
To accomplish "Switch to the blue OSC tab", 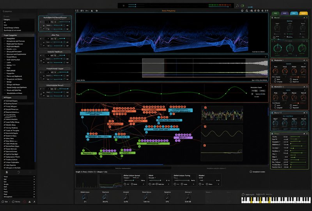I will click(294, 13).
